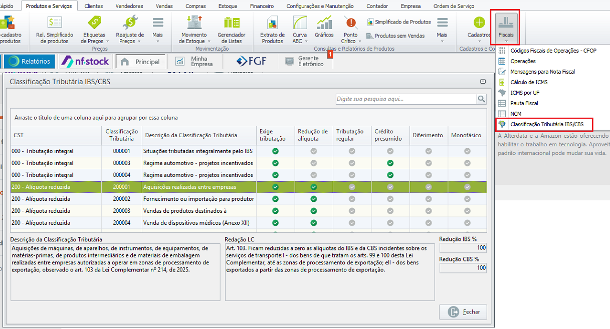Screen dimensions: 610x329
Task: Click the search input field
Action: [x=406, y=99]
